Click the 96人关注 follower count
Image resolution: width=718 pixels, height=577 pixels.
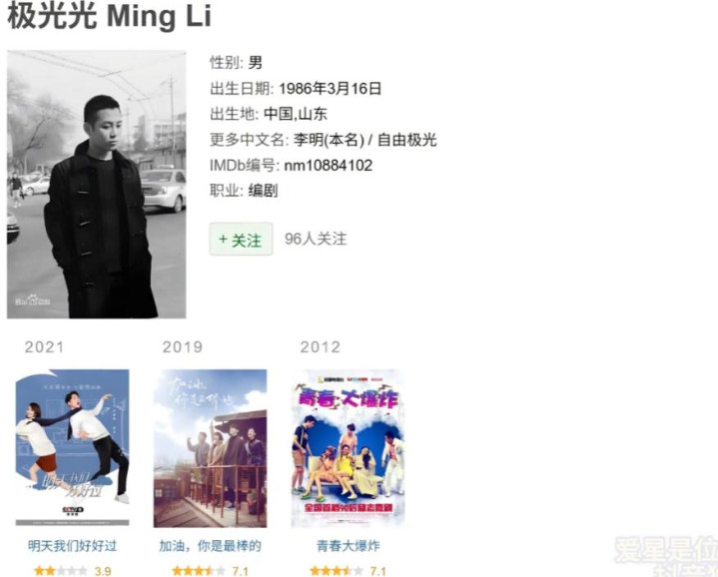tap(316, 239)
